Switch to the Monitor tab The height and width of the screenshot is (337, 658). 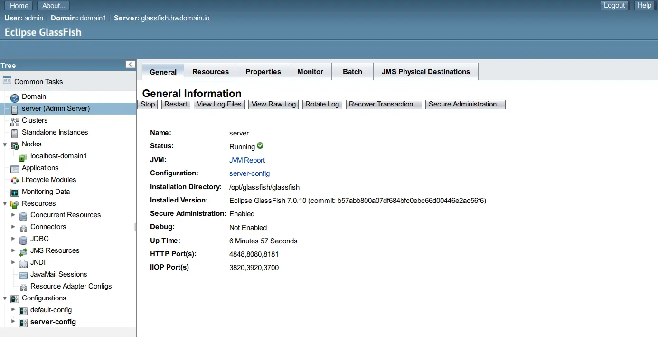tap(310, 71)
